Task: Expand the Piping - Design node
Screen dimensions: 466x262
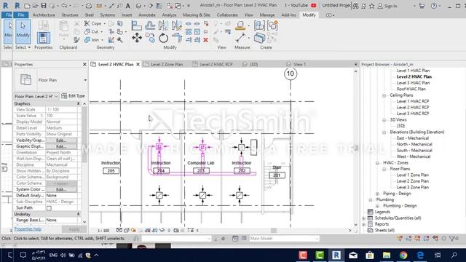Action: [377, 194]
